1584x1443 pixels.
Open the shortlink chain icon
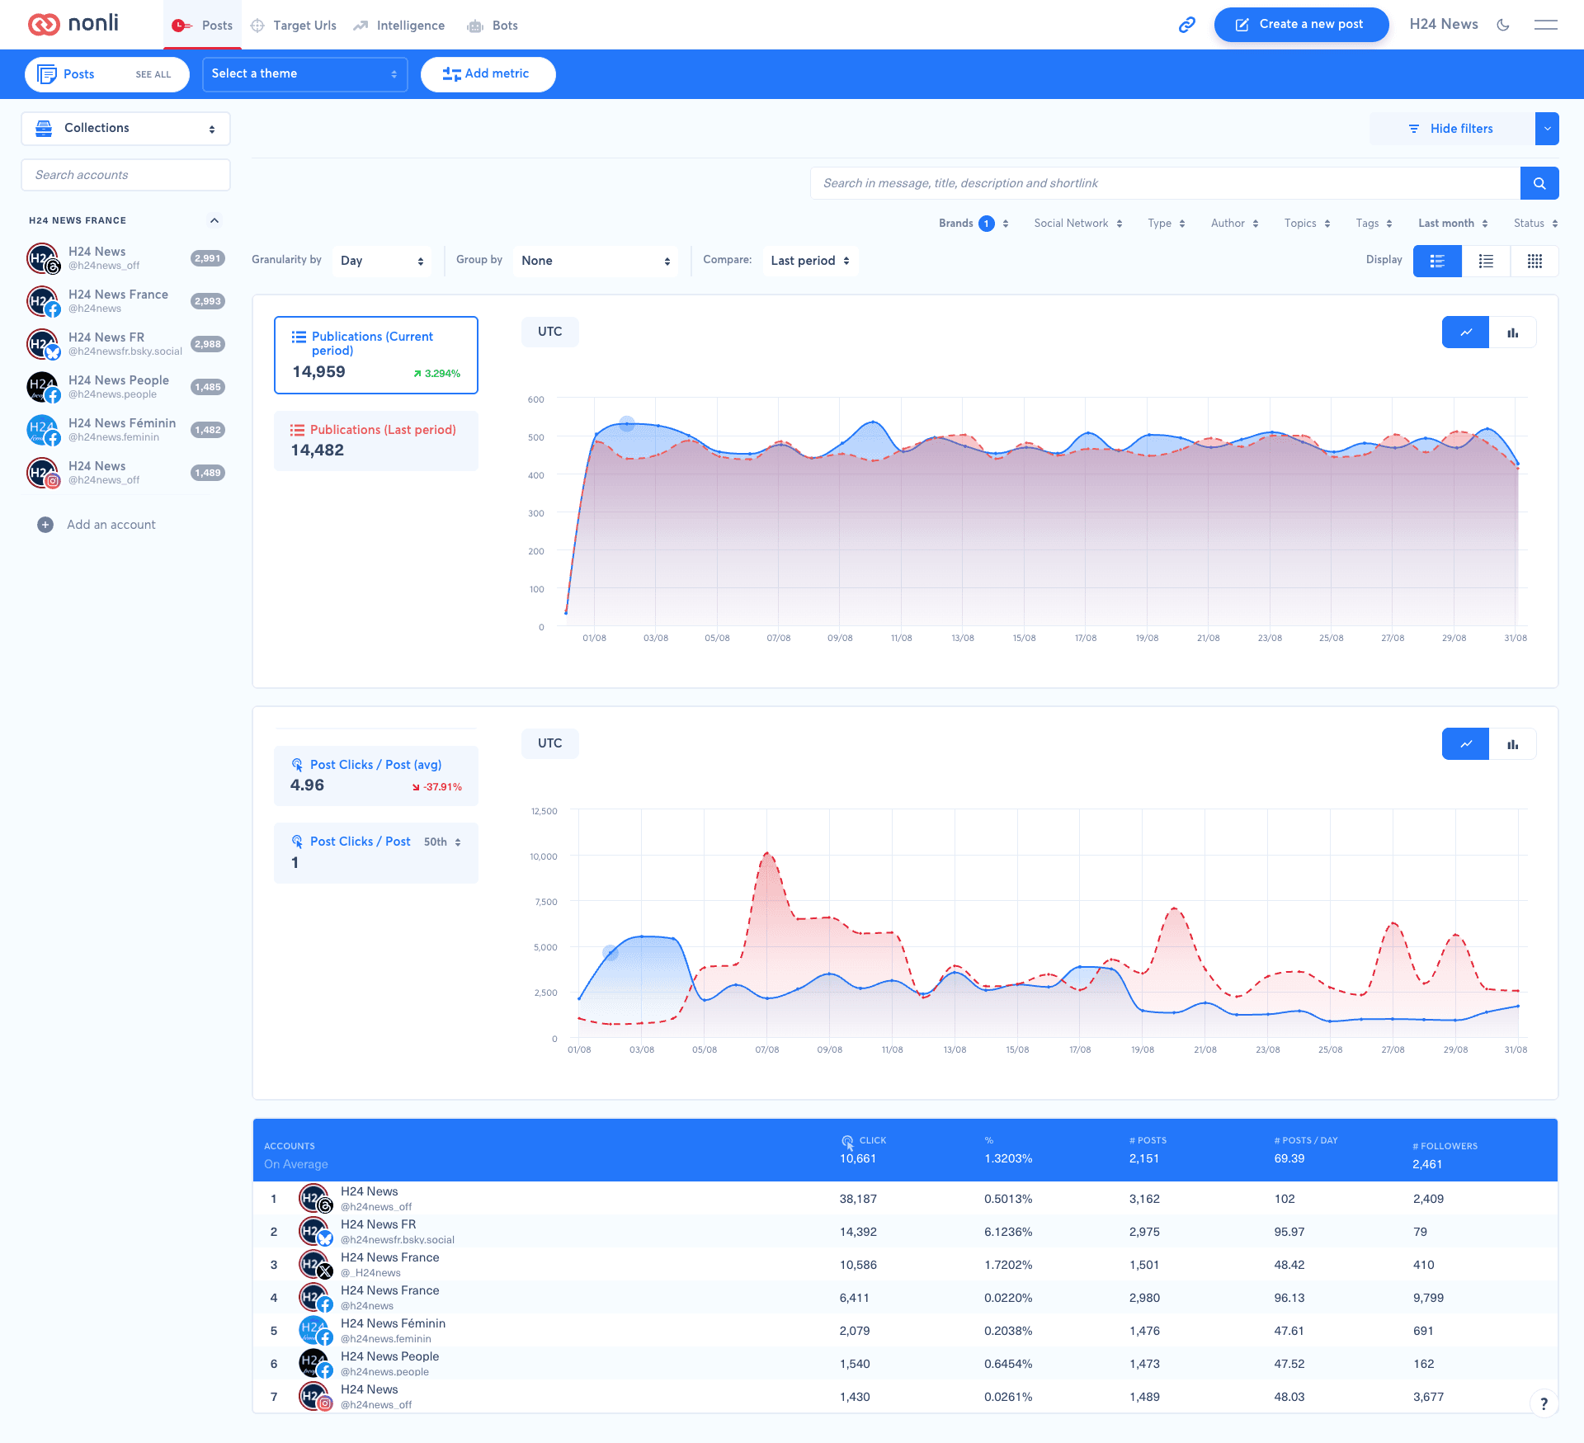pyautogui.click(x=1186, y=25)
